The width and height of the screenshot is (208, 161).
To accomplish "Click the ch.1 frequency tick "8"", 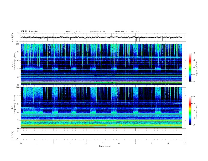I will click(18, 52).
